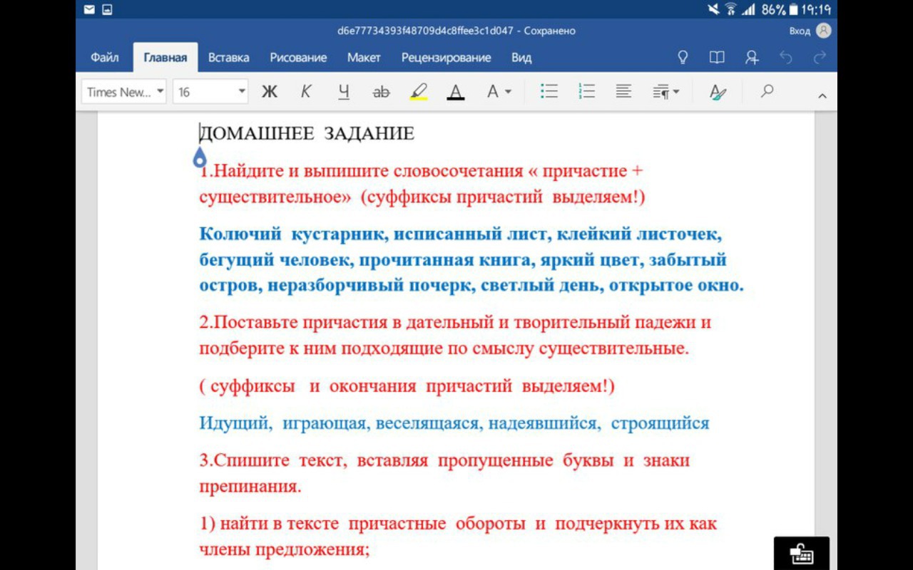This screenshot has height=570, width=913.
Task: Open text styles icon
Action: pos(718,92)
